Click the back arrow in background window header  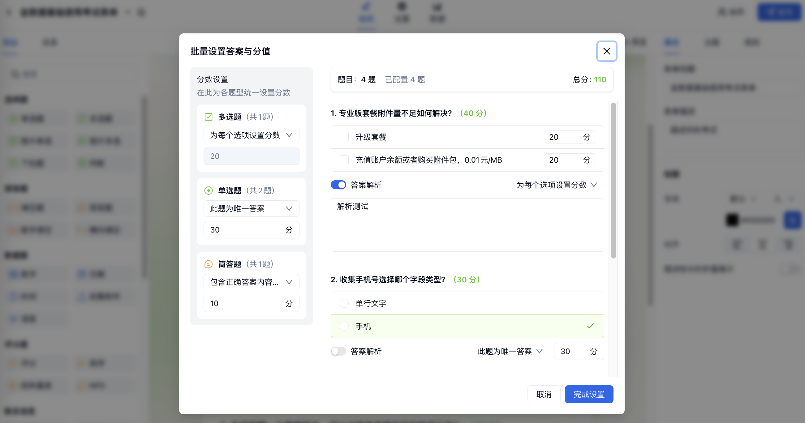[x=9, y=12]
